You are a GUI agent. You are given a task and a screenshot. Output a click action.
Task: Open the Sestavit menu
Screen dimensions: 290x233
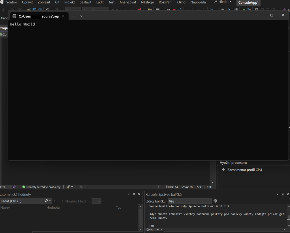pyautogui.click(x=85, y=2)
